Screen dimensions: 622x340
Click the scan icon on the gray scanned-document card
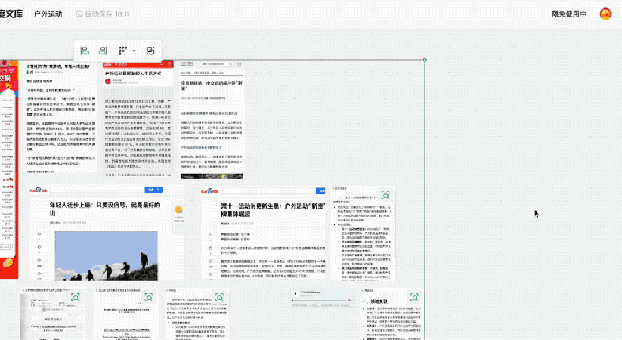tap(75, 297)
